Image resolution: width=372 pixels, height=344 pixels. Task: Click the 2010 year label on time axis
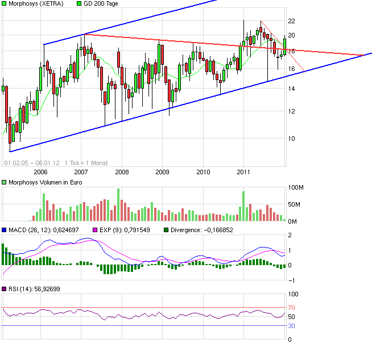pyautogui.click(x=203, y=172)
